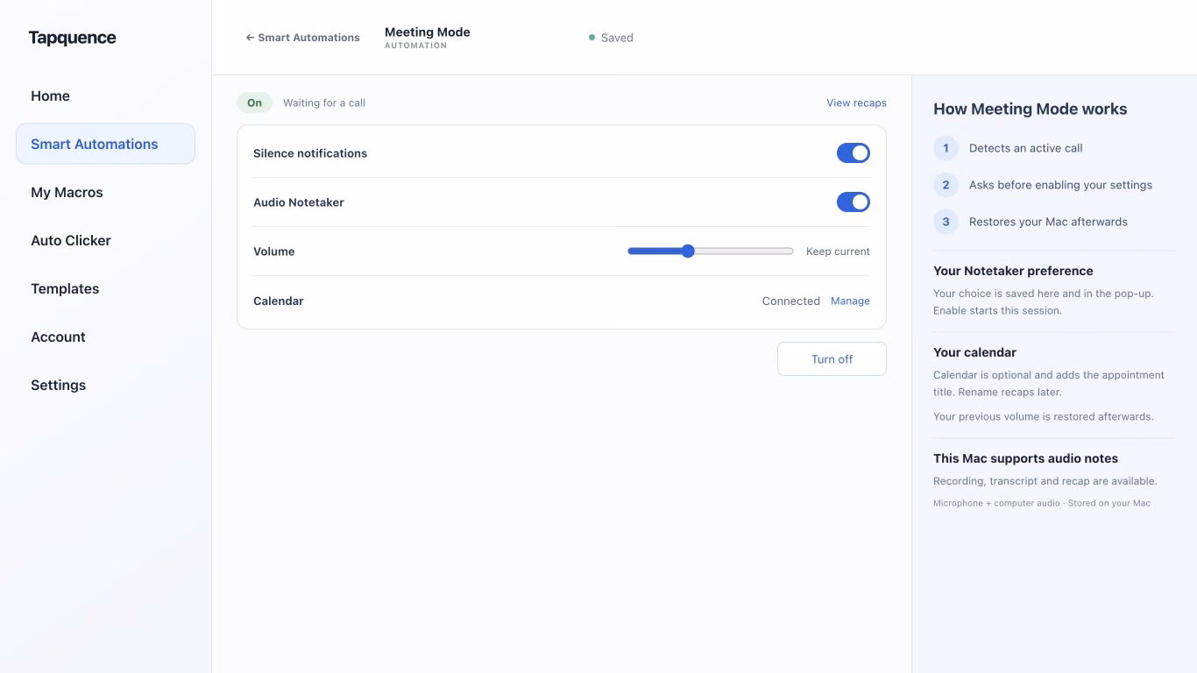
Task: Click 'Detects an active call' step
Action: pyautogui.click(x=1026, y=148)
